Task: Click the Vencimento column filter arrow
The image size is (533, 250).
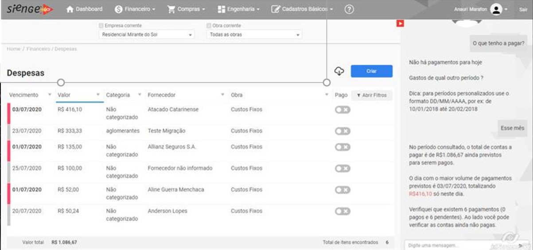Action: pyautogui.click(x=50, y=95)
